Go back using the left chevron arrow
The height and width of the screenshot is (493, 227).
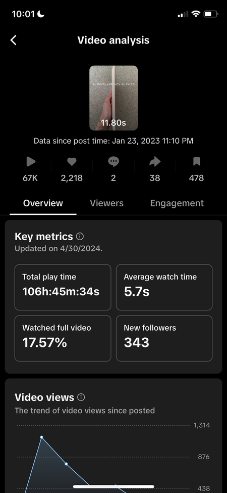(x=14, y=40)
